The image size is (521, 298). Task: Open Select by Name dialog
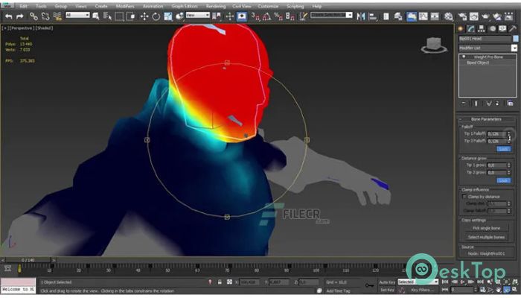tap(107, 16)
